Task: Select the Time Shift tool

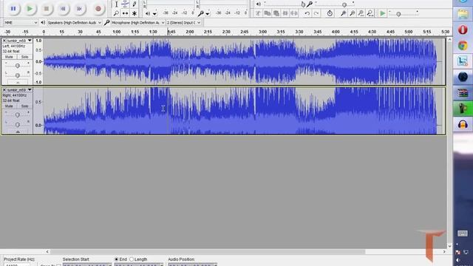Action: pos(125,13)
